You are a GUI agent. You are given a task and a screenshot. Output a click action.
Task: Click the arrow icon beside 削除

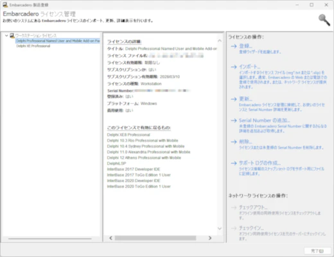pyautogui.click(x=234, y=142)
